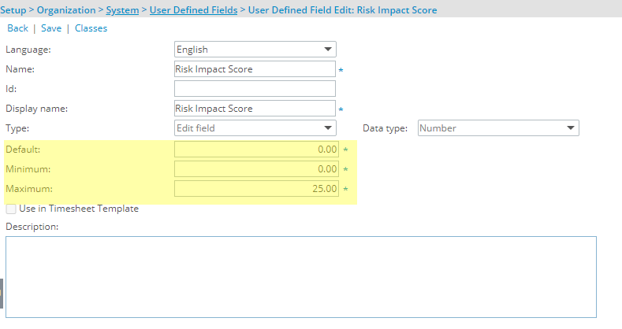Open the Language dropdown arrow

pyautogui.click(x=328, y=50)
